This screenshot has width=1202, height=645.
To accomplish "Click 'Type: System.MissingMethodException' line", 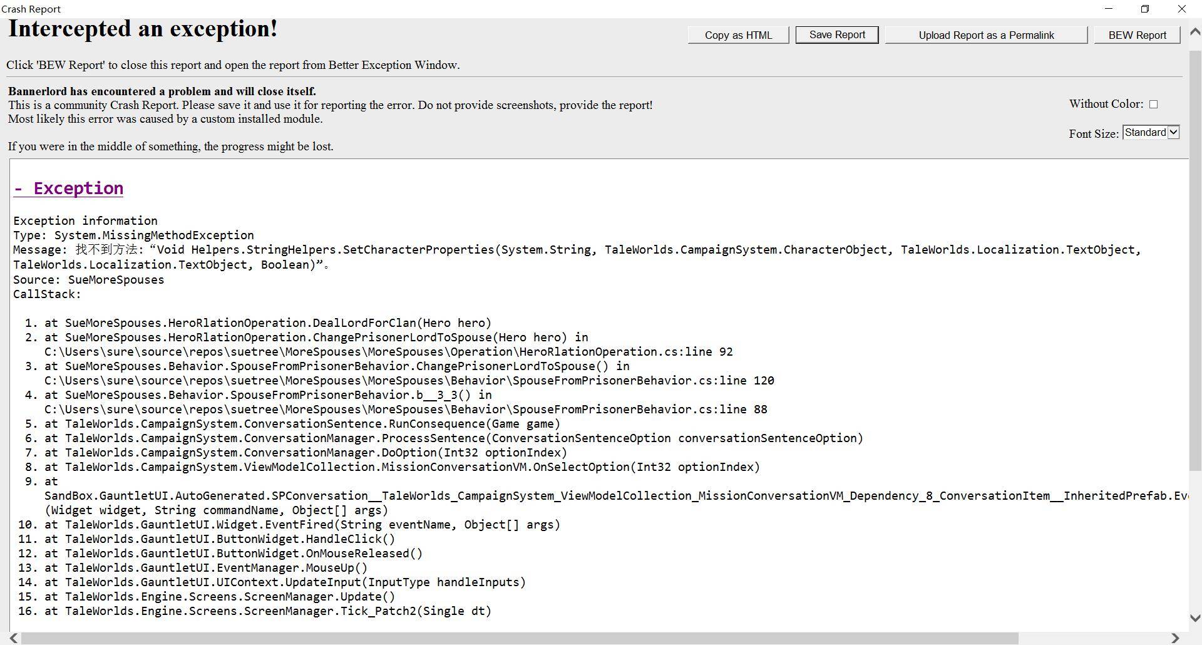I will 133,235.
